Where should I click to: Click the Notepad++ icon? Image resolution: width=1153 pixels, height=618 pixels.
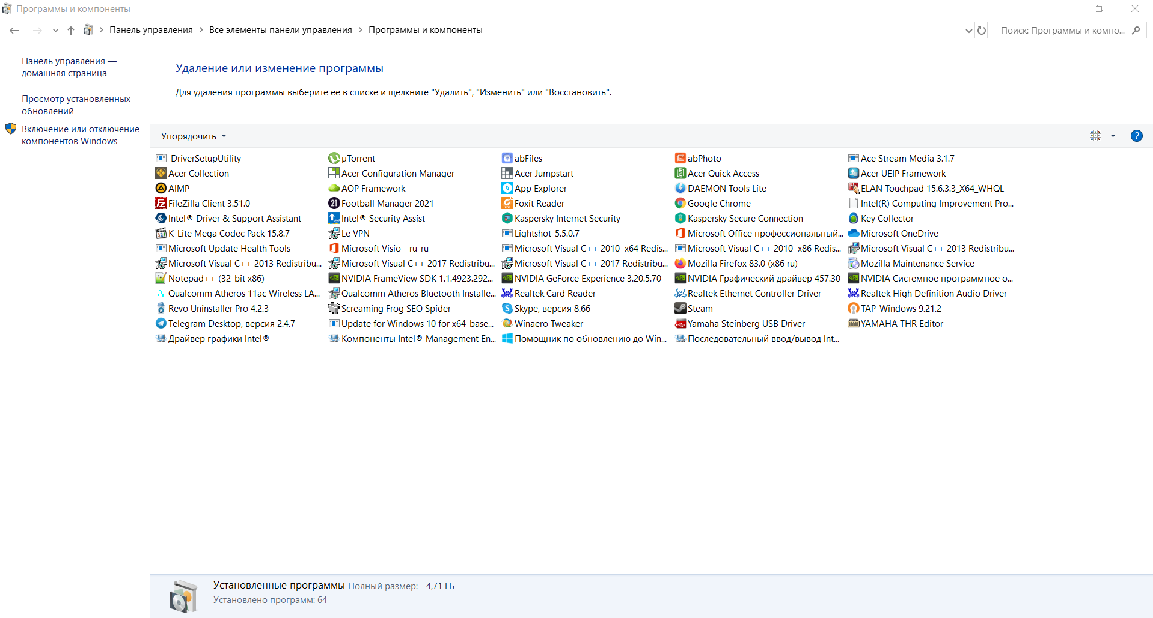pyautogui.click(x=161, y=279)
